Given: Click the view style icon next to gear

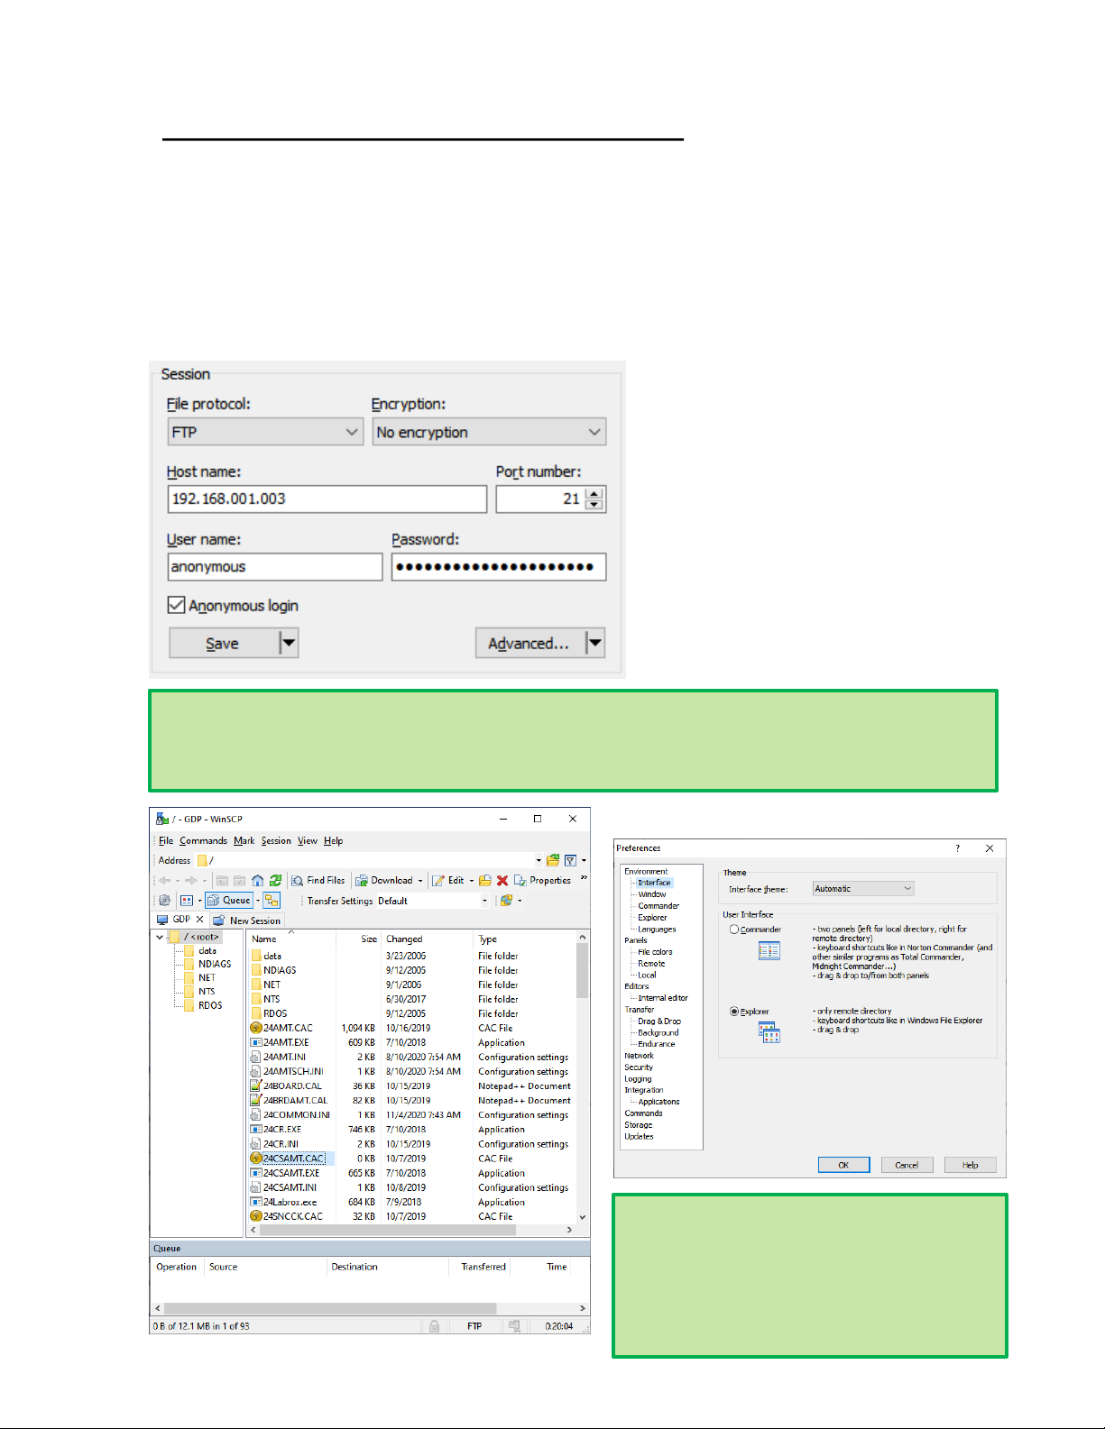Looking at the screenshot, I should (x=186, y=901).
